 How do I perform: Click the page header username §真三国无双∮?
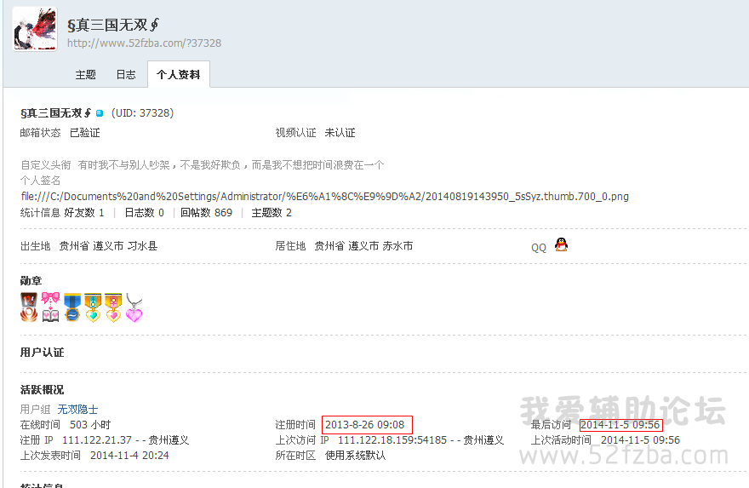(x=113, y=25)
